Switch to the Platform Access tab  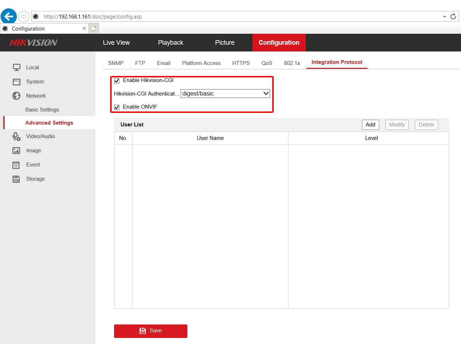[x=201, y=63]
